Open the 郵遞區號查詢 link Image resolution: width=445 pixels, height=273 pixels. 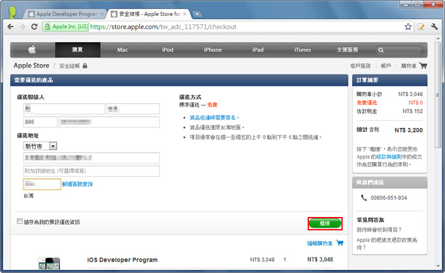(77, 184)
